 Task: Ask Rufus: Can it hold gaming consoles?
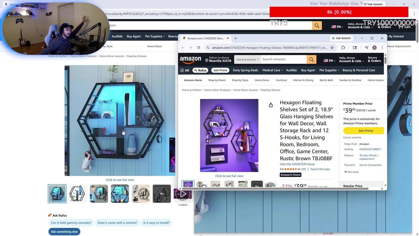tap(71, 223)
